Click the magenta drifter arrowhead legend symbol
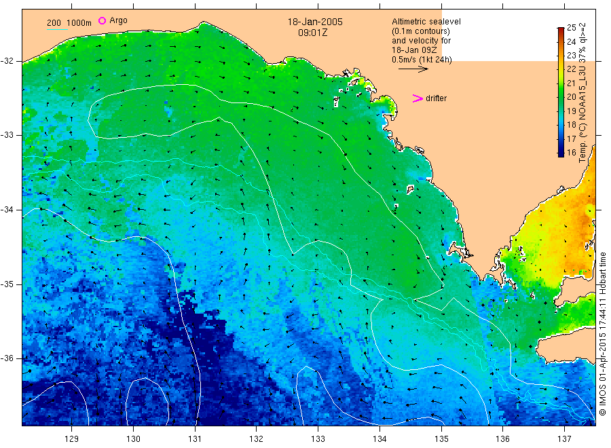 tap(418, 98)
